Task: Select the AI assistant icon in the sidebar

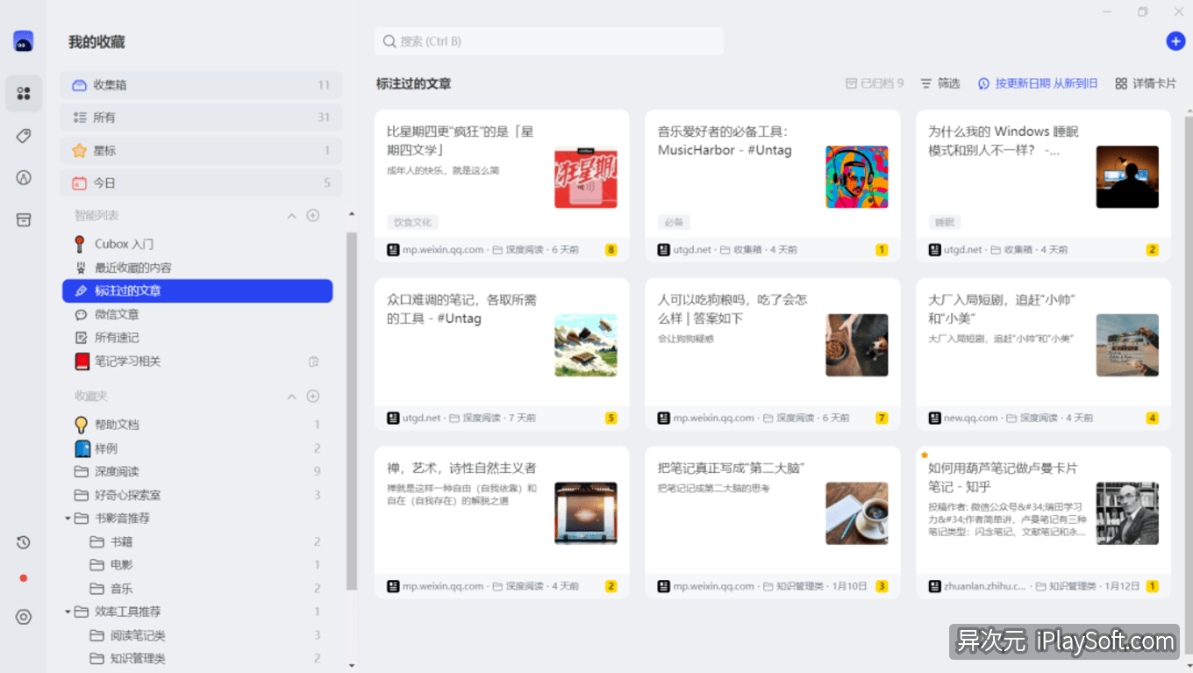Action: coord(24,175)
